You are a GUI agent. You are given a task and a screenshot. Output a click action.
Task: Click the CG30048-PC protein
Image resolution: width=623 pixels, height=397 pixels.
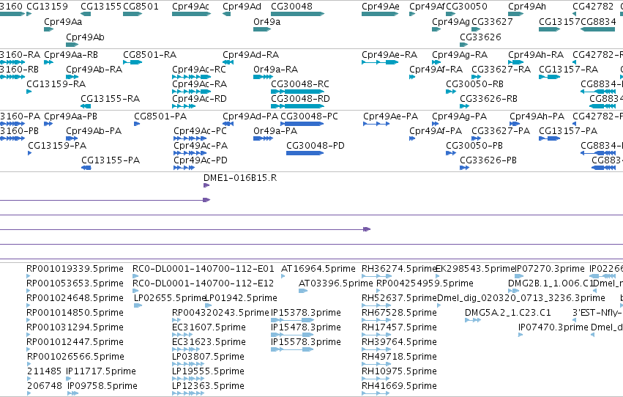tap(302, 124)
